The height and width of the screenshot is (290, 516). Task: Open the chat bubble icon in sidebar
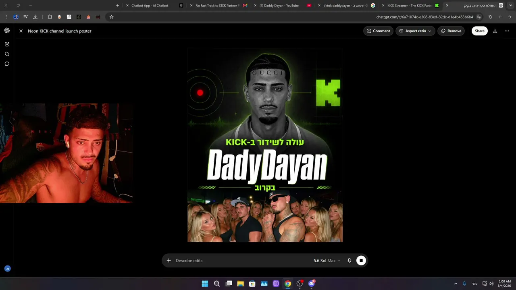click(x=7, y=64)
